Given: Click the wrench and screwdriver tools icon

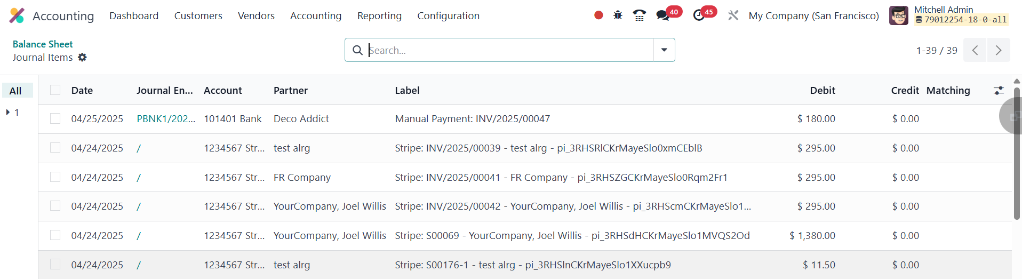Looking at the screenshot, I should tap(733, 15).
